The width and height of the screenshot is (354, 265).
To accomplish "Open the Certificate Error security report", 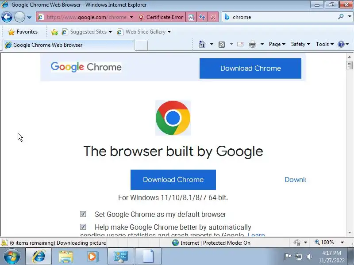I will click(161, 17).
